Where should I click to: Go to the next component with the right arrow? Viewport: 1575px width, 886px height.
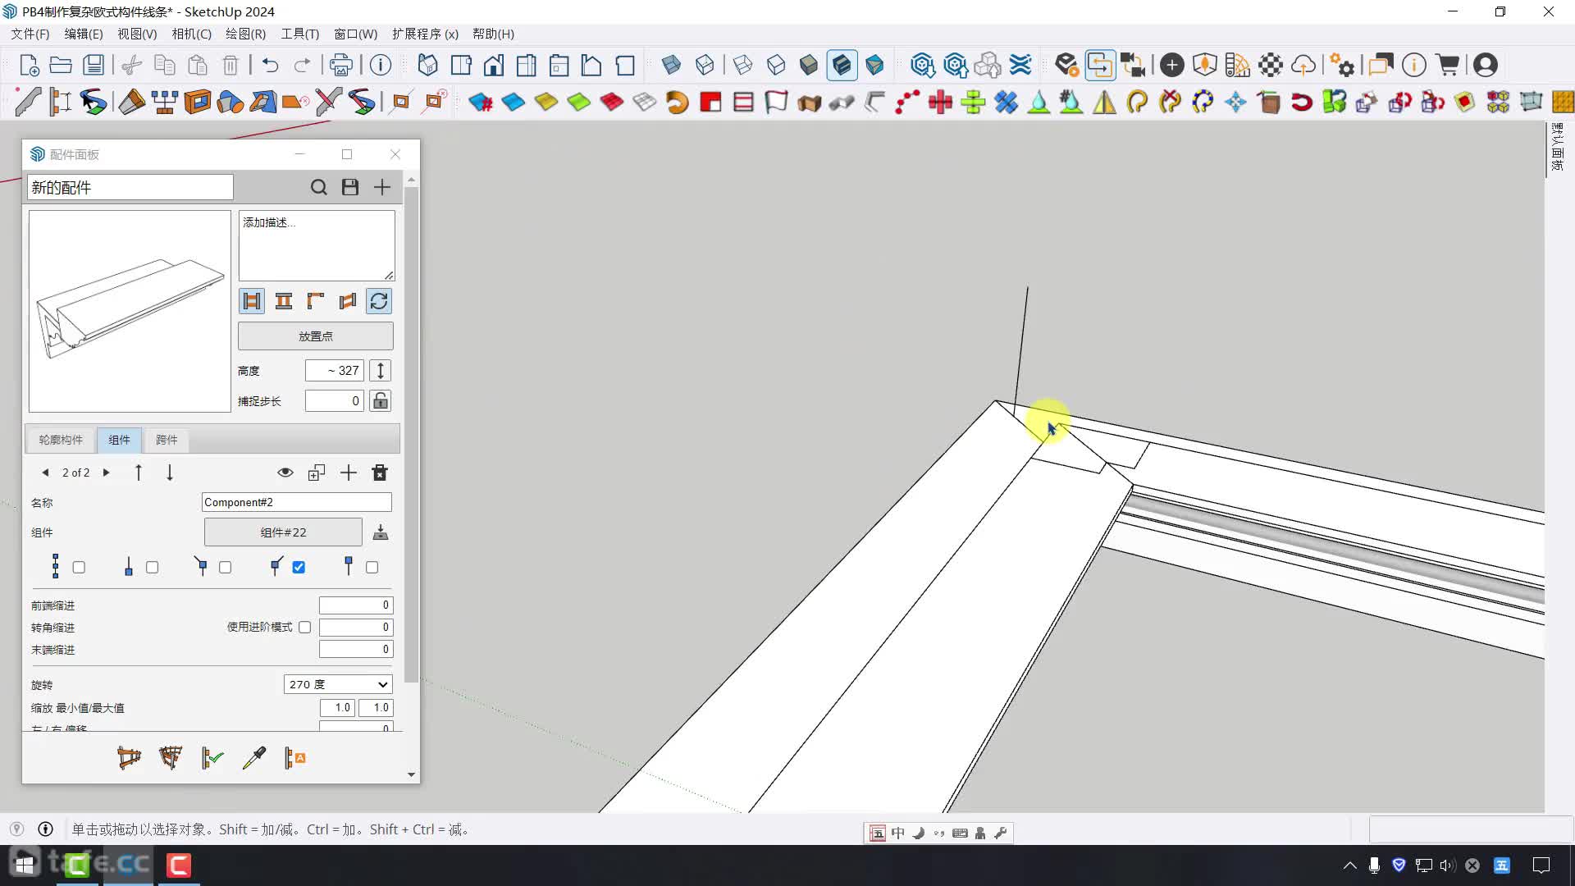pos(106,473)
